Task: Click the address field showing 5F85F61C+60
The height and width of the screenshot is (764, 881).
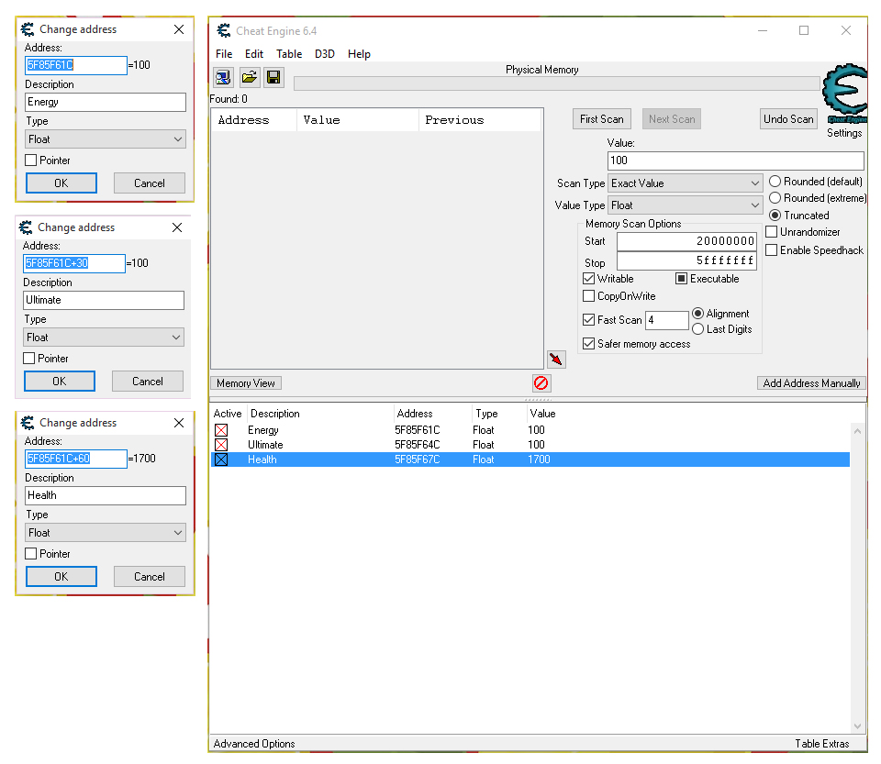Action: coord(76,459)
